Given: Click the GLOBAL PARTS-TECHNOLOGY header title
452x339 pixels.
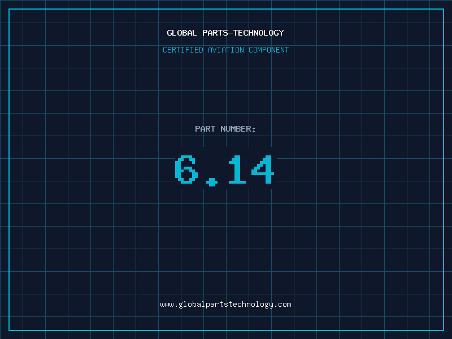Looking at the screenshot, I should click(225, 33).
